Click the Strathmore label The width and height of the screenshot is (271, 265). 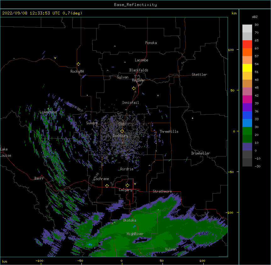coord(162,191)
